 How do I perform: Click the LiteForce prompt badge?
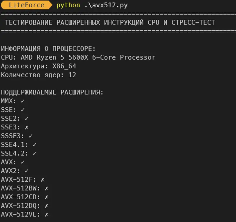(x=26, y=5)
